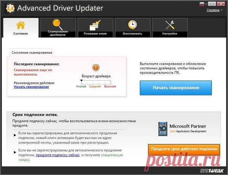This screenshot has width=228, height=175.
Task: Follow the Начать сканирование recommended action link
Action: 32,87
